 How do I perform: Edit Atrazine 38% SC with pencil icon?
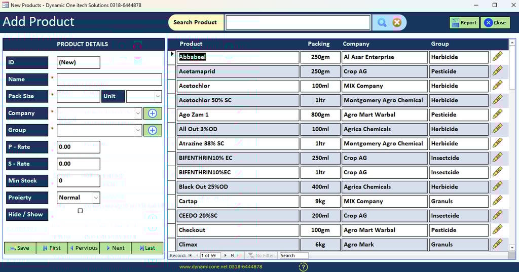(x=498, y=143)
